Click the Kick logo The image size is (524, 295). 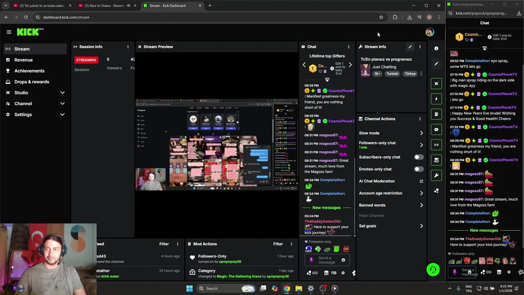(x=30, y=32)
